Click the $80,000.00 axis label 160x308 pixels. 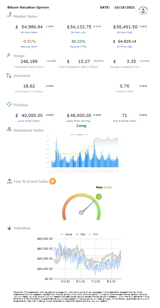45,239
